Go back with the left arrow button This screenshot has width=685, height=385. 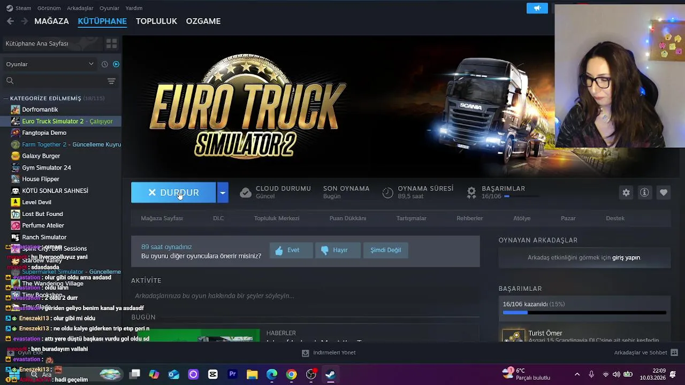pyautogui.click(x=10, y=21)
